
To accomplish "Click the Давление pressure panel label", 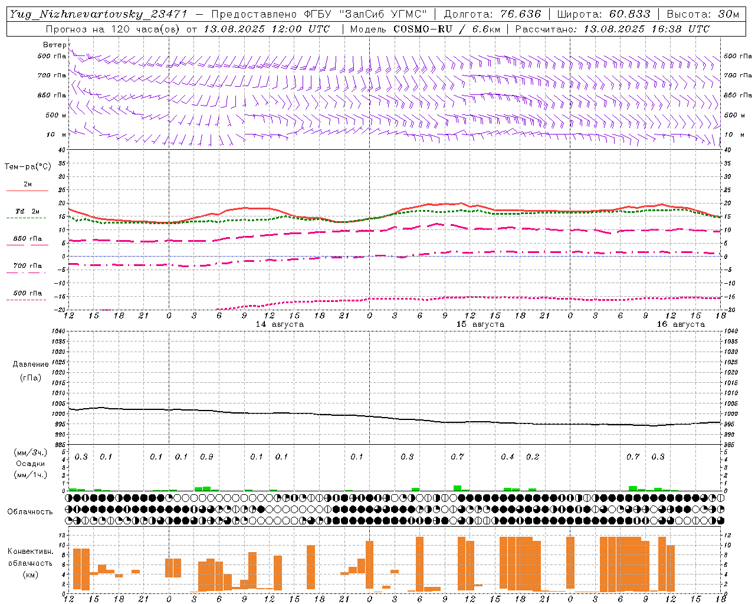I will 30,365.
